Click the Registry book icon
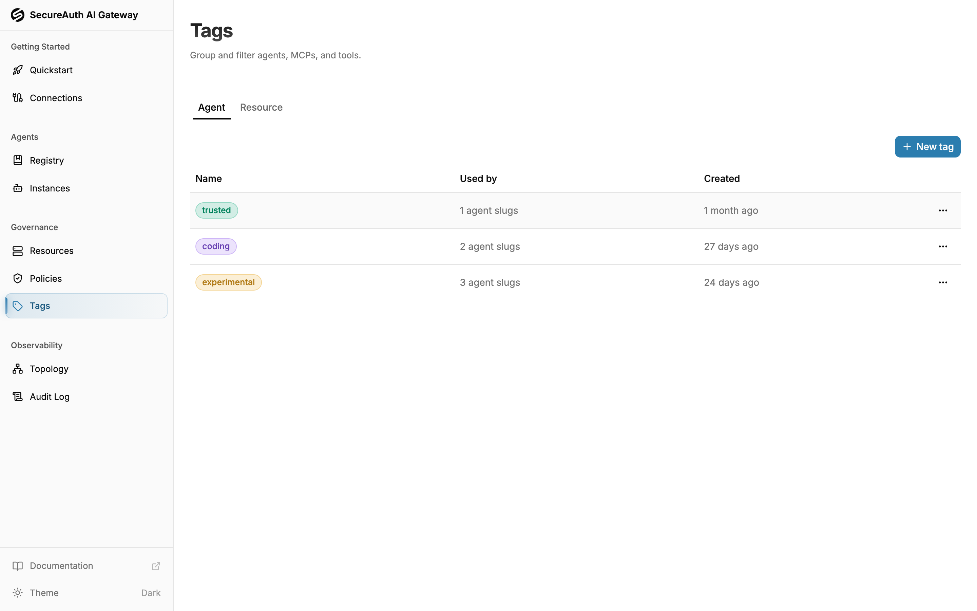 click(x=17, y=161)
